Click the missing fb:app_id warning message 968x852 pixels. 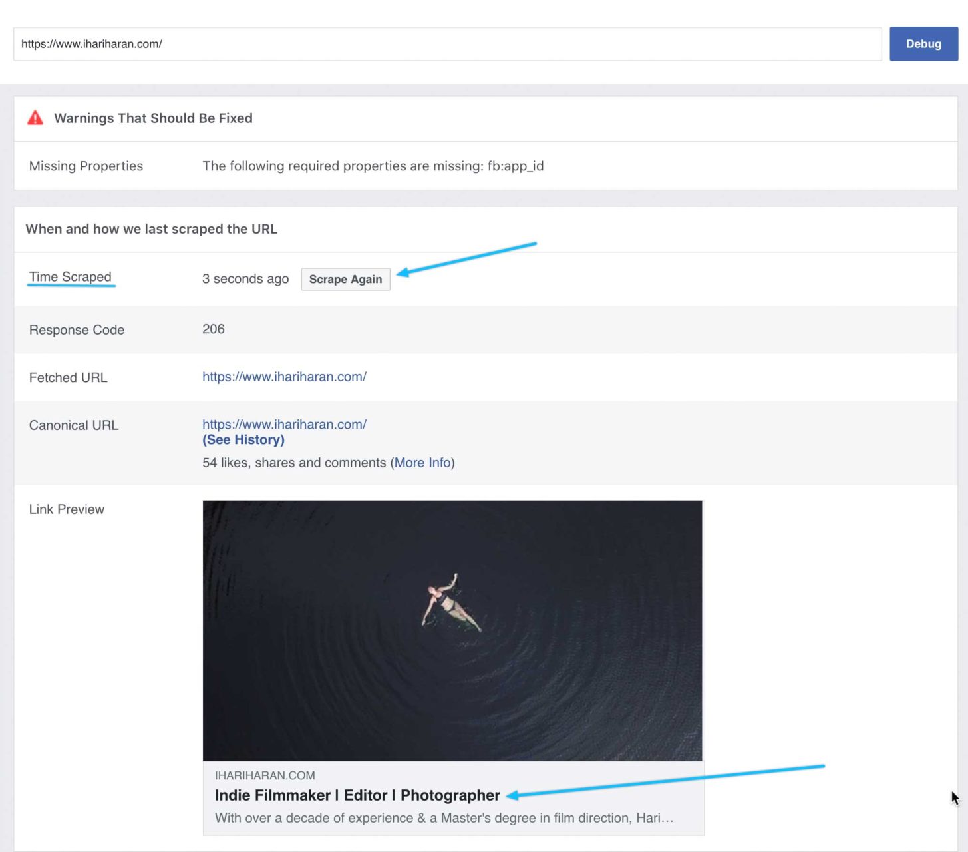(x=373, y=166)
